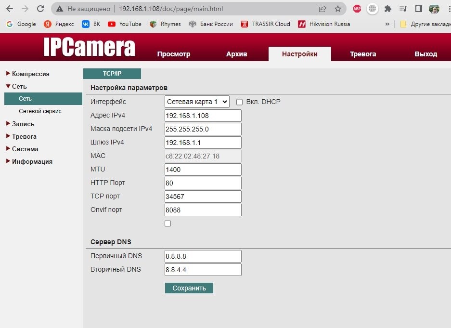Select the highlighted Сеть sub-item
The width and height of the screenshot is (451, 328).
pyautogui.click(x=43, y=99)
